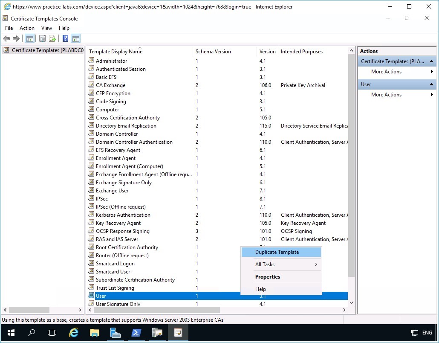Viewport: 439px width, 343px height.
Task: Click the Export List icon
Action: coord(52,38)
